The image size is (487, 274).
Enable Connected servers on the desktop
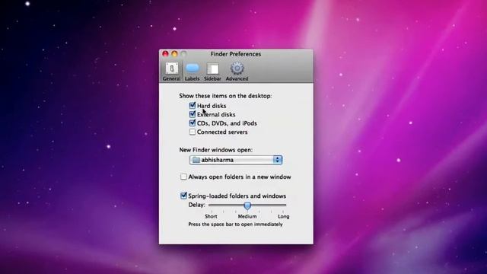tap(193, 132)
